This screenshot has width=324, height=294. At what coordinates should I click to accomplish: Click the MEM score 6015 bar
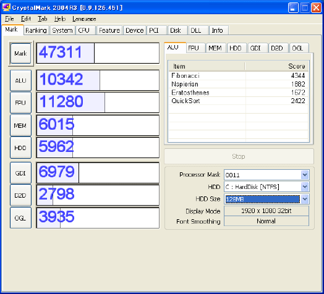(98, 125)
